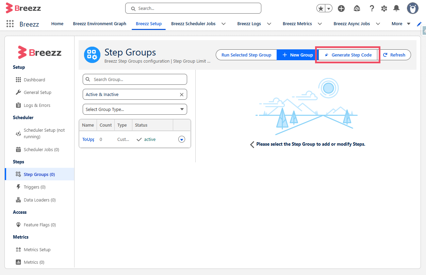Open Metrics (0) in the sidebar
Viewport: 426px width, 275px height.
click(34, 262)
